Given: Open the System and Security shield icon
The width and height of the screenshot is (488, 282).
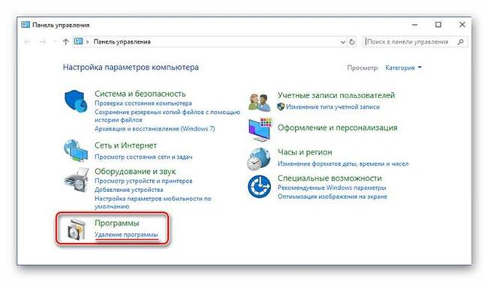Looking at the screenshot, I should pyautogui.click(x=76, y=101).
